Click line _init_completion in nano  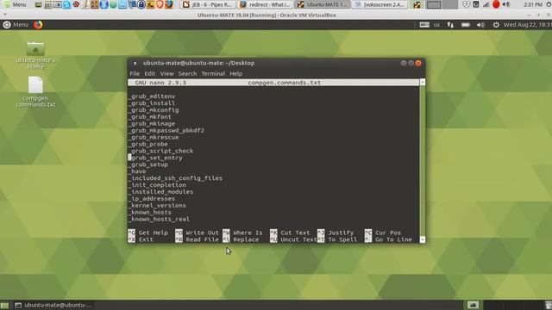[x=157, y=185]
